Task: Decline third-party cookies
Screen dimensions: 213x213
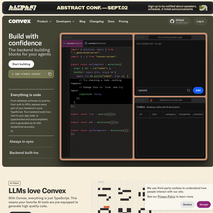Action: tap(187, 204)
